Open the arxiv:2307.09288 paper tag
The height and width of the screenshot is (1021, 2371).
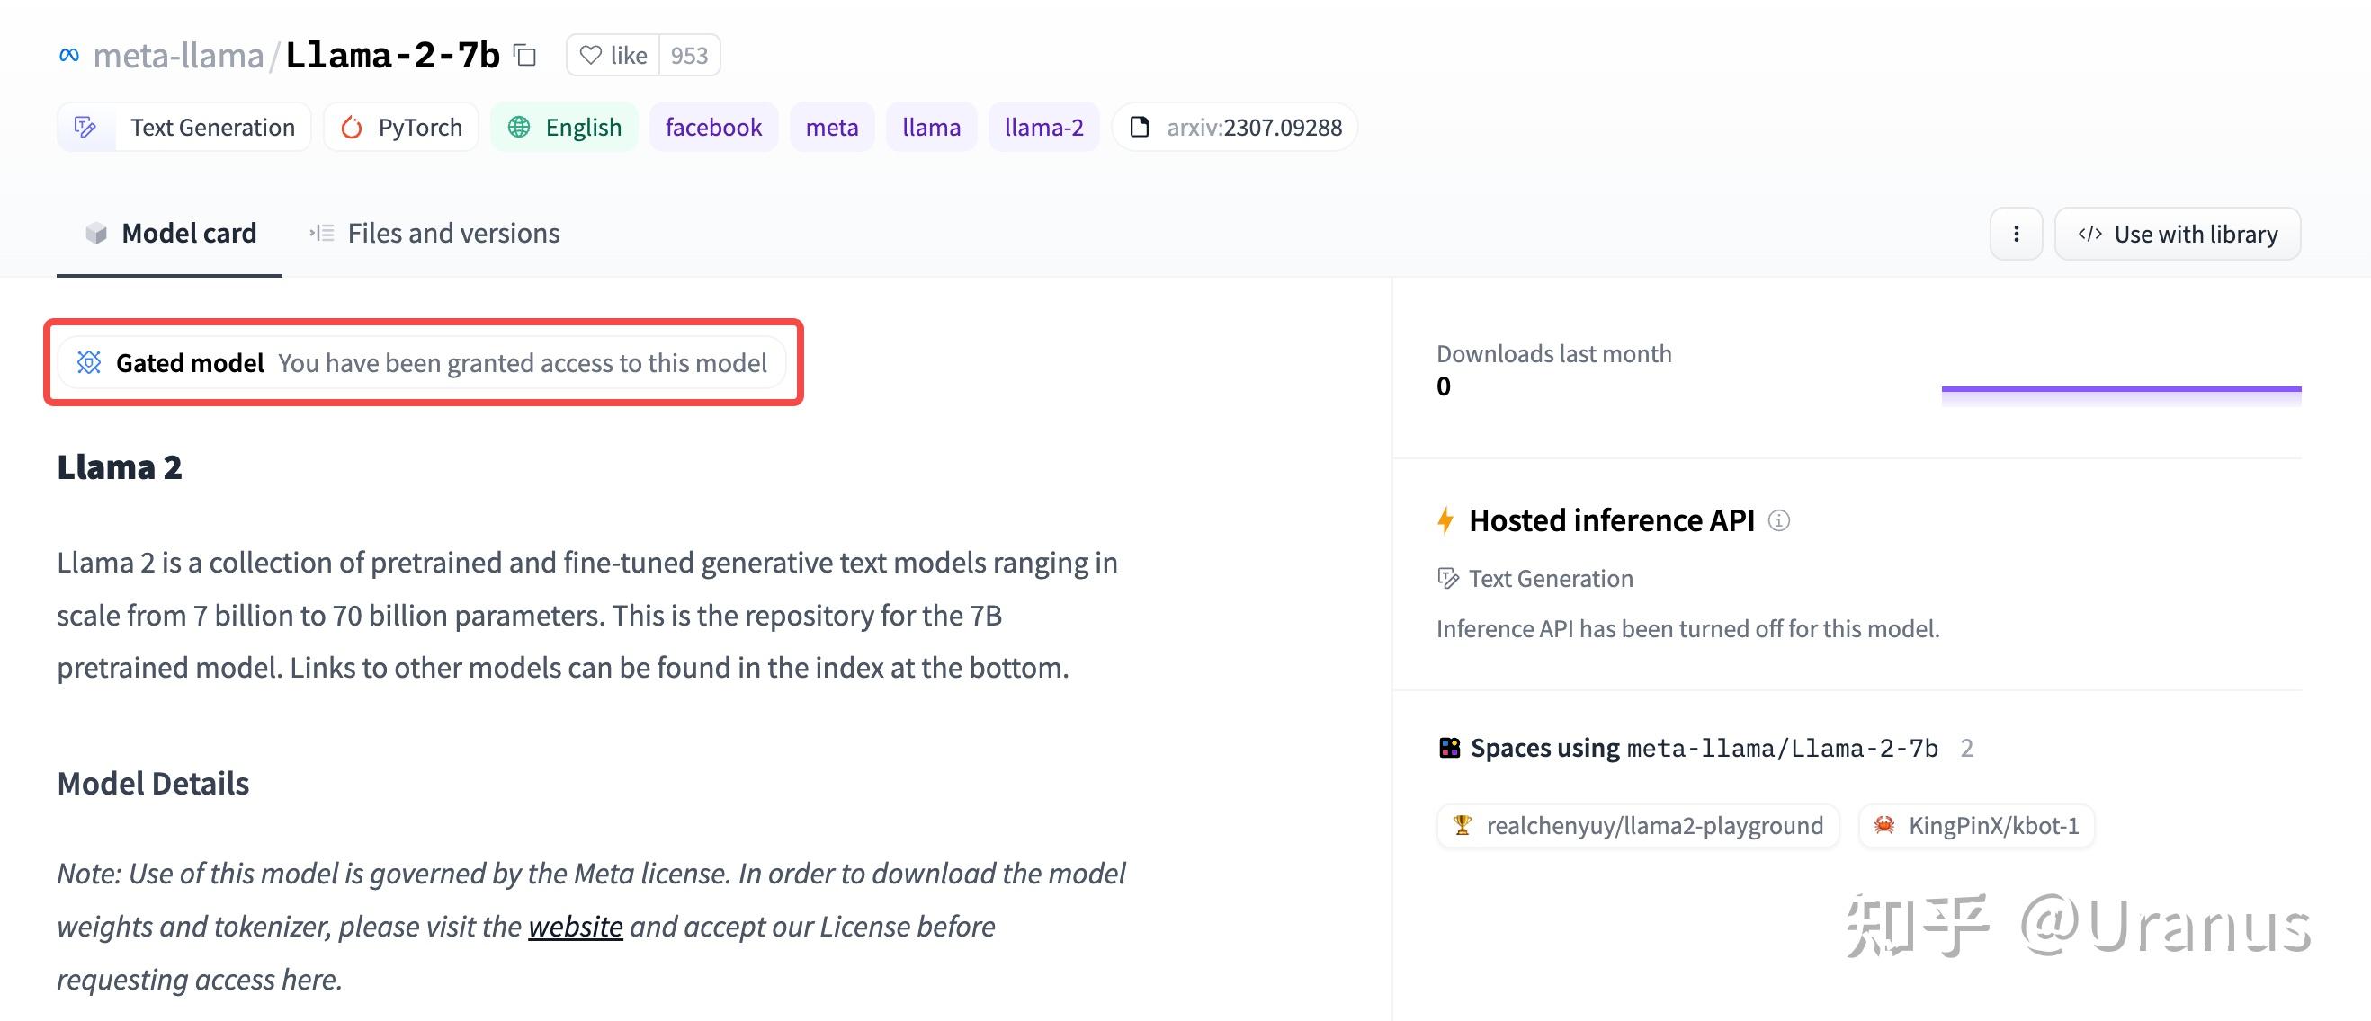click(1235, 127)
